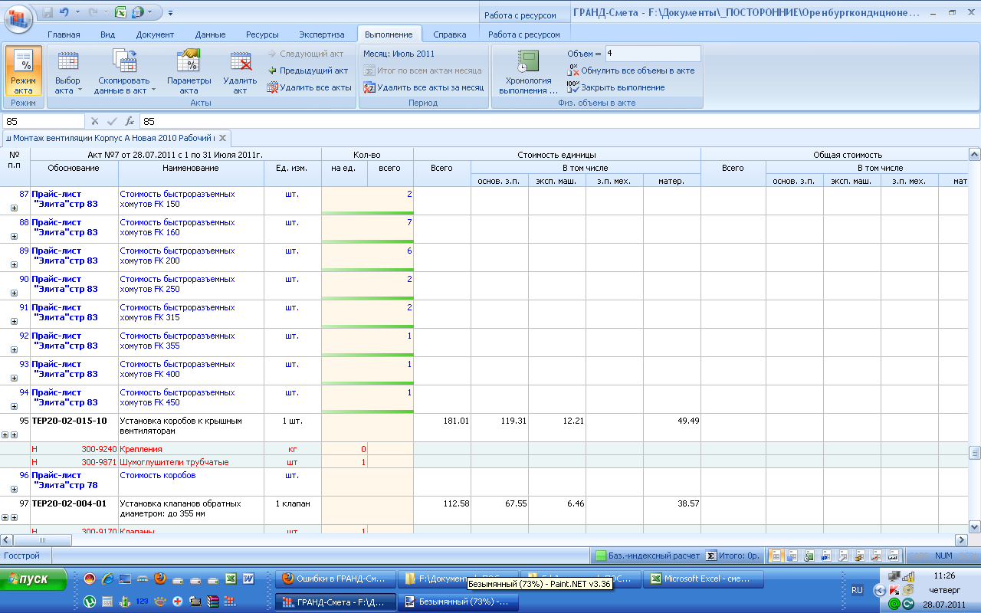This screenshot has width=981, height=613.
Task: Expand row 94 with the plus box
Action: click(14, 406)
